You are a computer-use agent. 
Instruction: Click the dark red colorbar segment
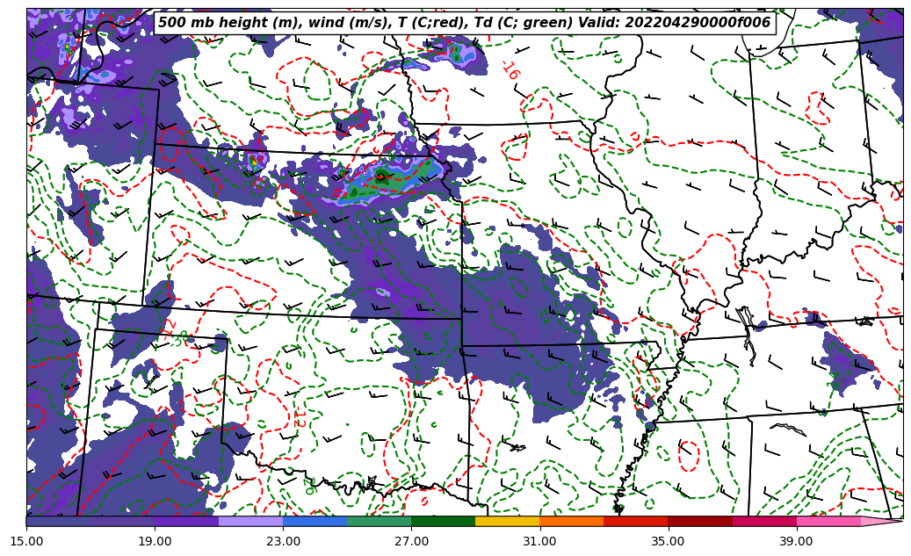point(699,521)
